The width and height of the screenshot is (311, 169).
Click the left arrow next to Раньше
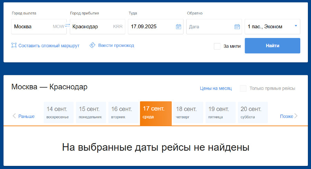click(x=14, y=116)
